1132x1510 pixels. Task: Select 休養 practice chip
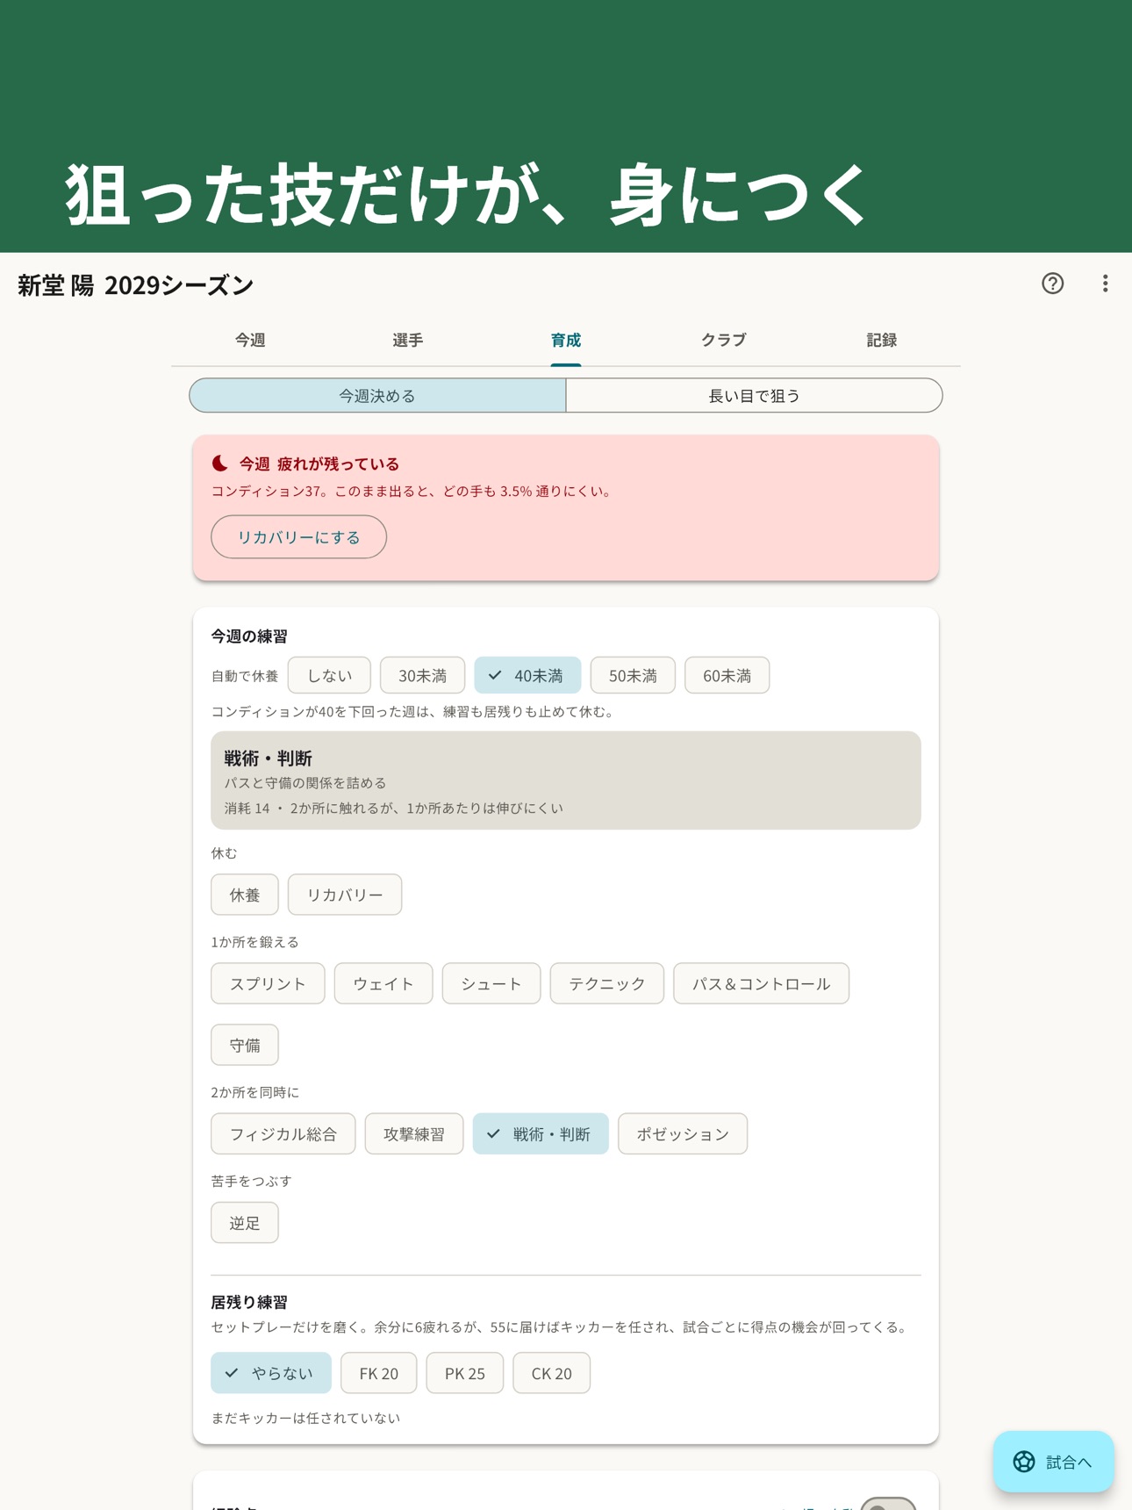pos(245,895)
